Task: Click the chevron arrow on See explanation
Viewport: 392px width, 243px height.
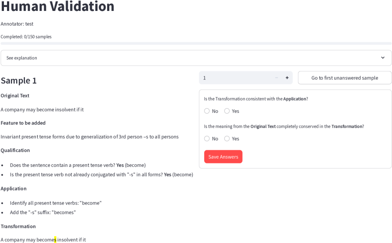Action: click(x=383, y=58)
